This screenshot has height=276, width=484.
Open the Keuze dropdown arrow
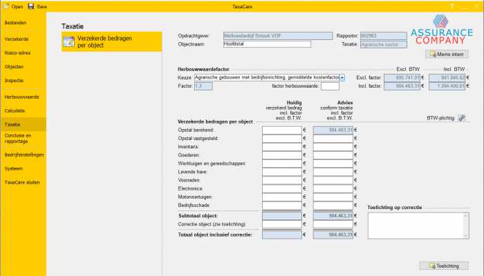342,77
